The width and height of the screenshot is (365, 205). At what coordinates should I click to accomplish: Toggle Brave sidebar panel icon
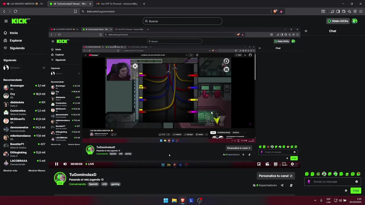pyautogui.click(x=338, y=11)
